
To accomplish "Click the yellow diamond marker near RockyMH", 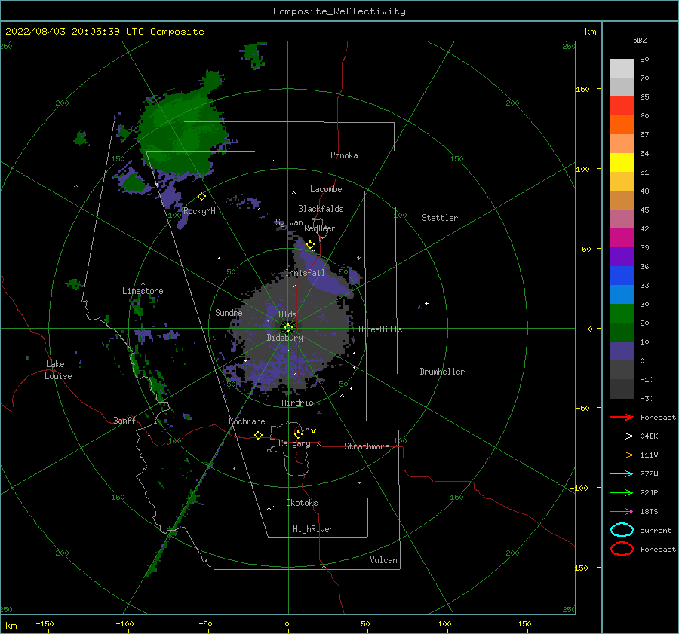I will point(201,197).
